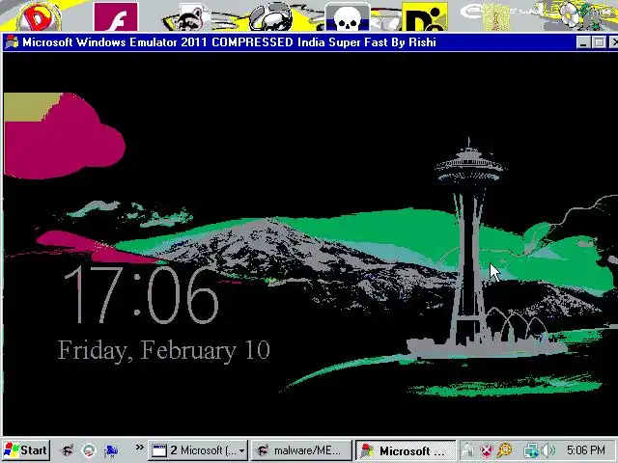The image size is (618, 463).
Task: Select the active 'Microsoft ...' taskbar button
Action: 406,450
